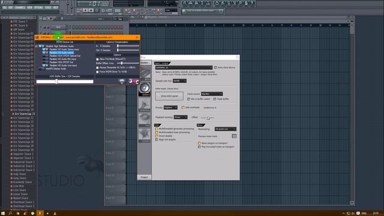The image size is (384, 216).
Task: Open the VIEW menu
Action: (29, 8)
